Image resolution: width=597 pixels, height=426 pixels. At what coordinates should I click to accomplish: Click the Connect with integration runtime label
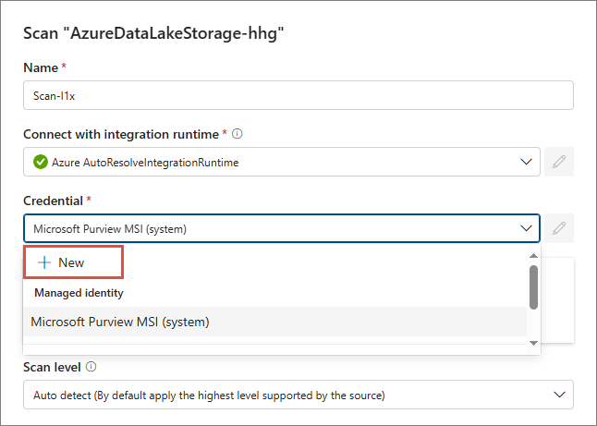121,134
